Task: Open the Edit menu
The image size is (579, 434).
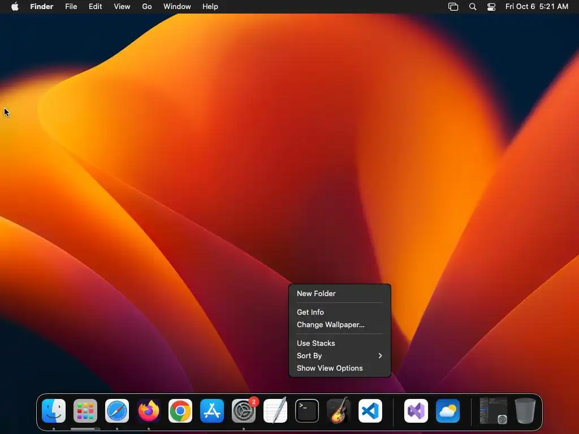Action: [x=95, y=7]
